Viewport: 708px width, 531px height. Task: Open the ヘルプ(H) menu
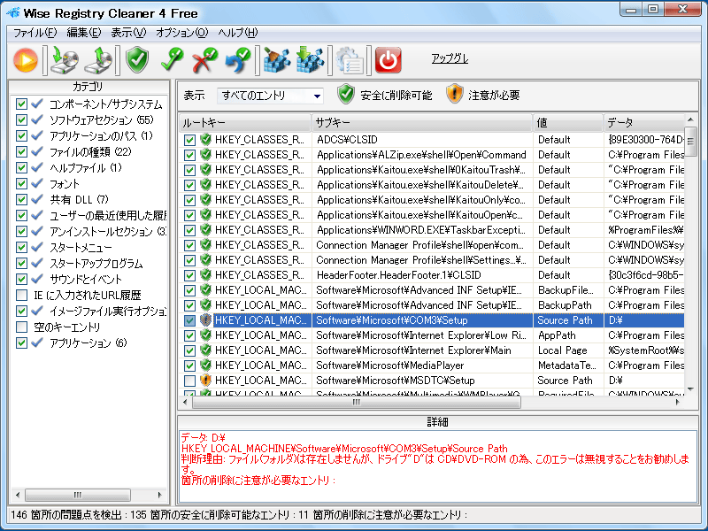tap(238, 33)
